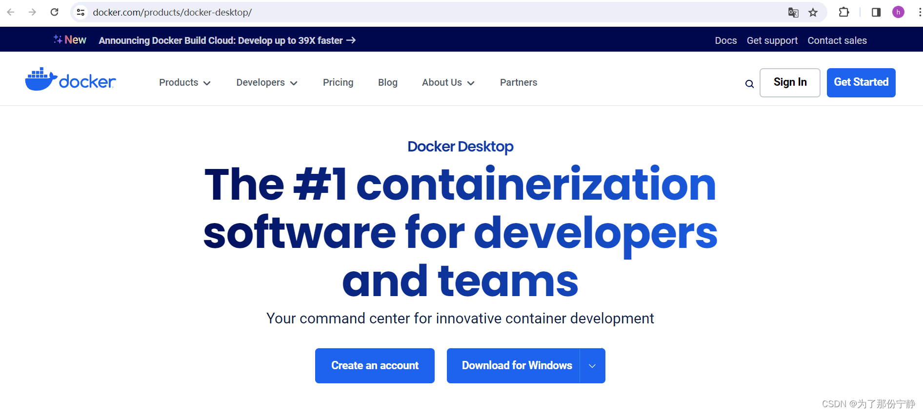Click the browser forward arrow

point(32,12)
